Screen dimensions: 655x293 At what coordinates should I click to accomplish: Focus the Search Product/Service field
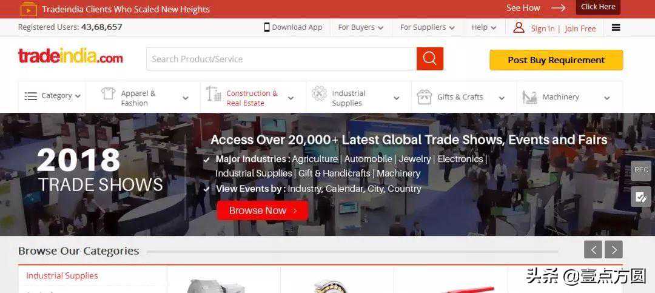(281, 59)
